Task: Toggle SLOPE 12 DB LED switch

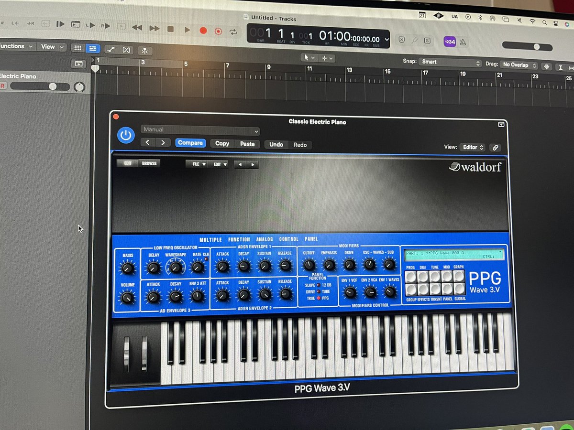Action: point(318,285)
